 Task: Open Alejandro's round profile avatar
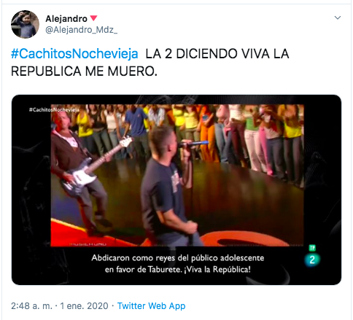click(x=25, y=24)
